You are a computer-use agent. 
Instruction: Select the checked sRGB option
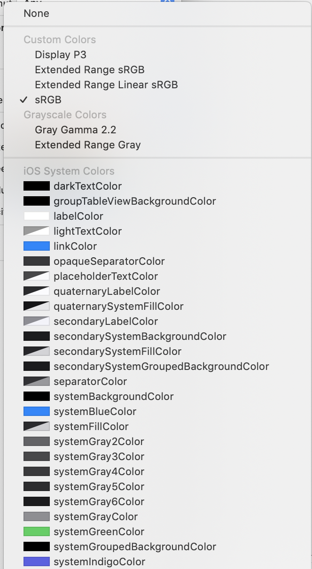pyautogui.click(x=48, y=100)
